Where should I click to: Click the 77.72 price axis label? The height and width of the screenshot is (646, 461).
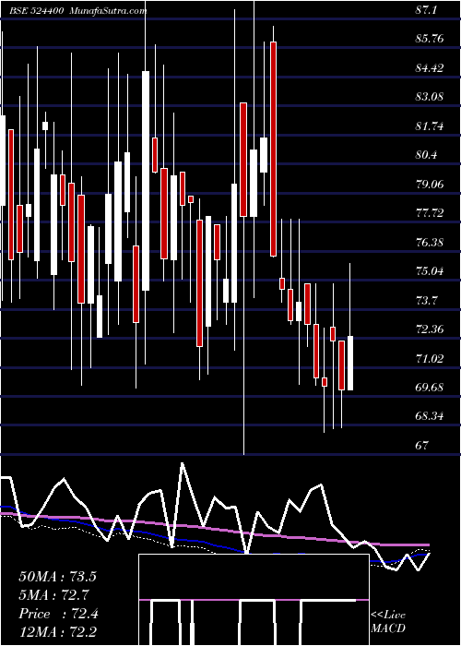(x=430, y=213)
